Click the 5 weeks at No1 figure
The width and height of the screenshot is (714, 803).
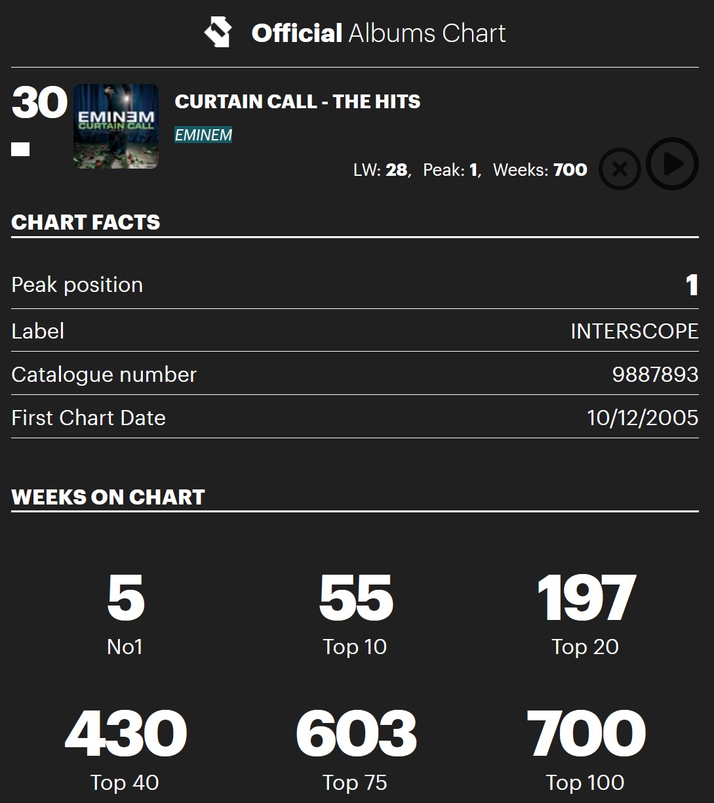[x=125, y=598]
